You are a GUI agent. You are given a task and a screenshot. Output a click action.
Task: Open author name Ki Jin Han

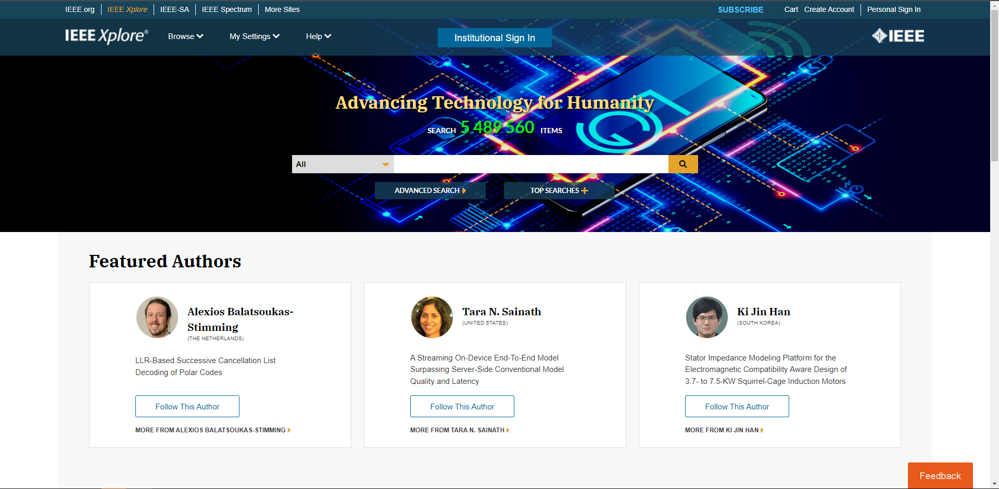tap(764, 312)
